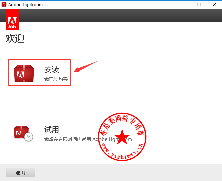Click the disabled maximize window button
This screenshot has height=181, width=222.
(x=199, y=5)
